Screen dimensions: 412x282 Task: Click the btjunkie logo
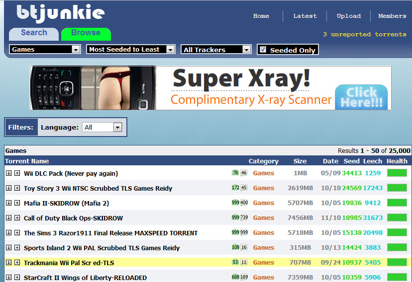(x=61, y=13)
